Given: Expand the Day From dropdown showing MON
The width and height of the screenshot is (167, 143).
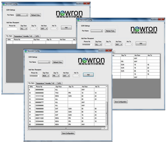Looking at the screenshot, I should (46, 76).
